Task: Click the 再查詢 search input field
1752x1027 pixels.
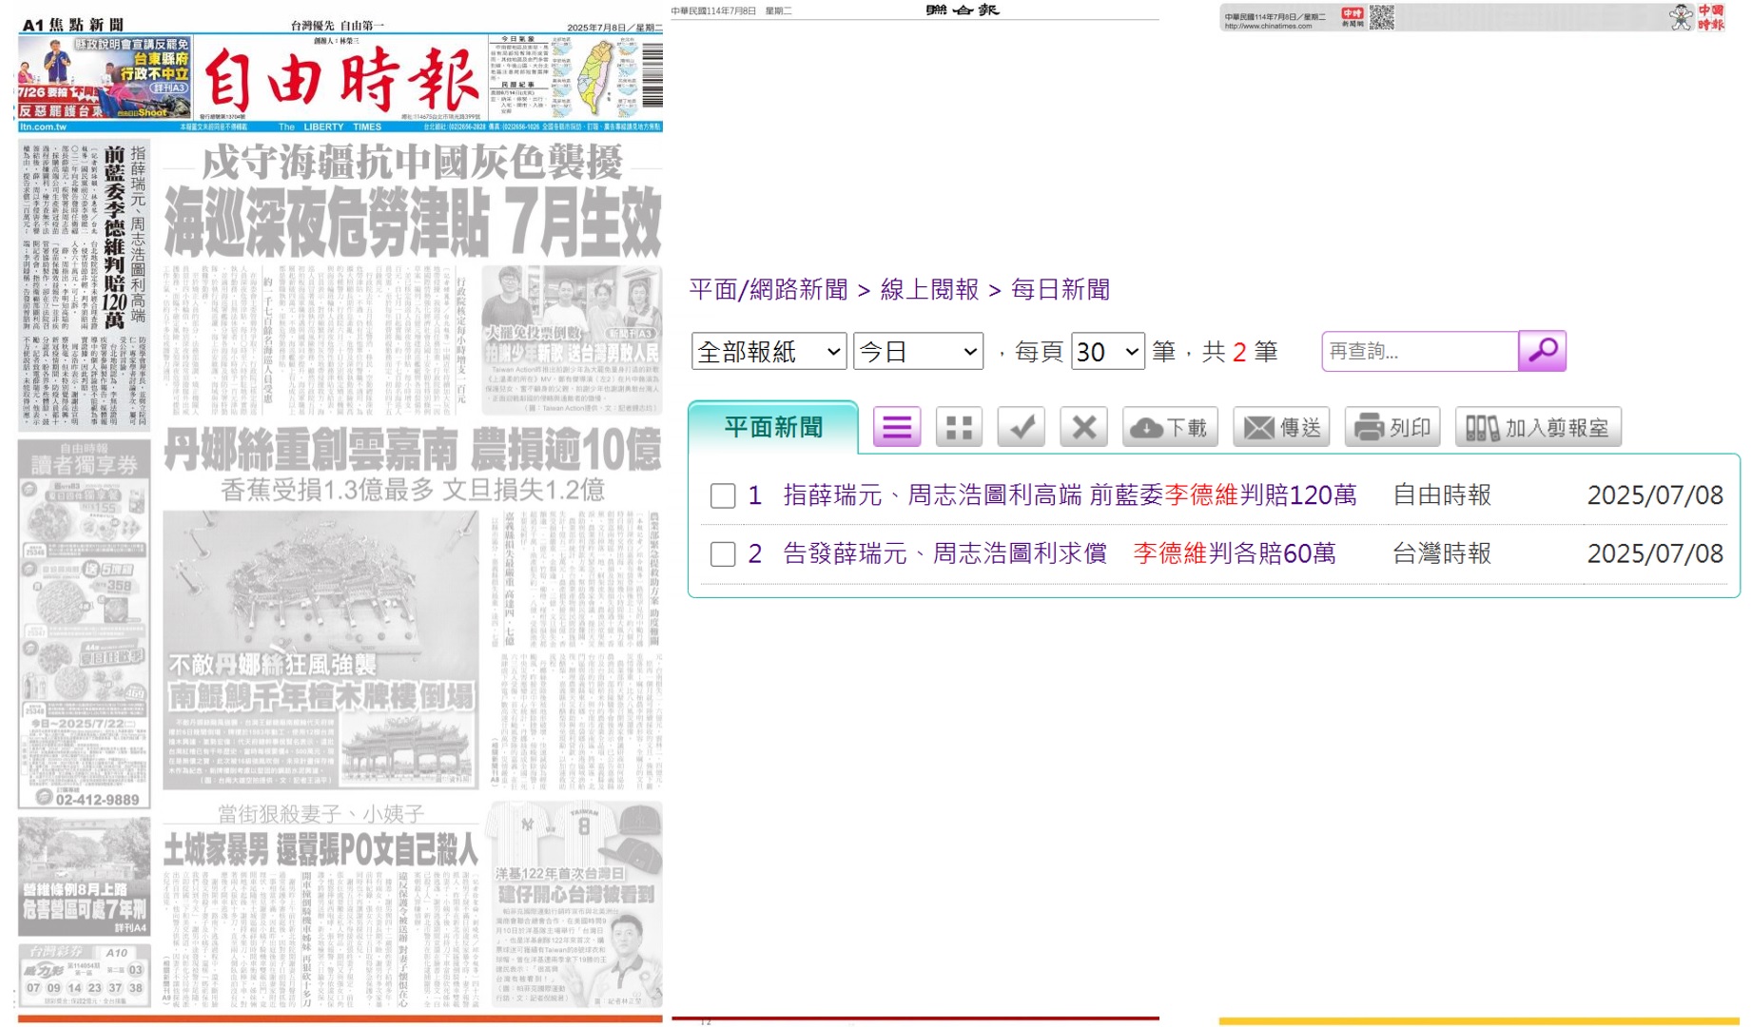Action: tap(1420, 351)
